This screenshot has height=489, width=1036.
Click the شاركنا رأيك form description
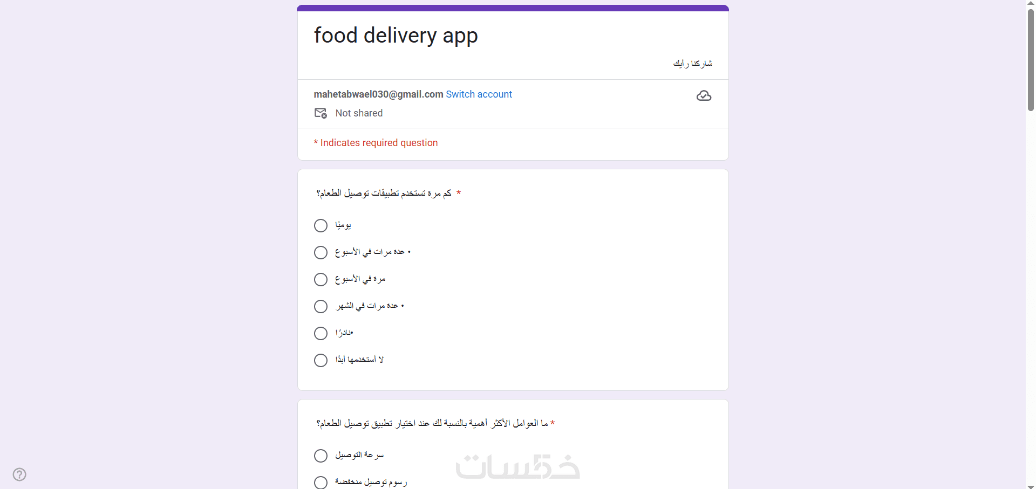pyautogui.click(x=692, y=64)
